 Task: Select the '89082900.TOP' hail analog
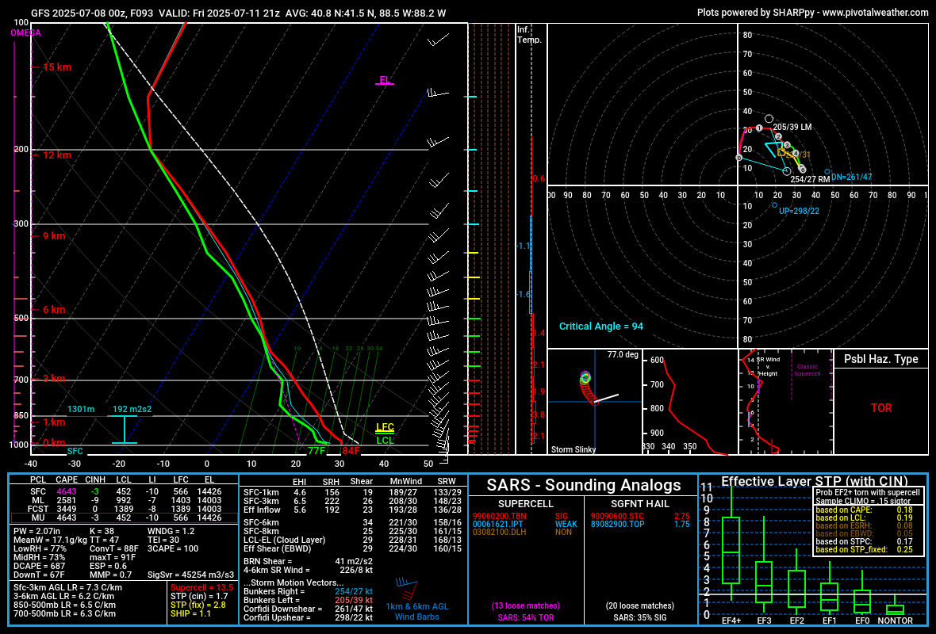pyautogui.click(x=617, y=525)
